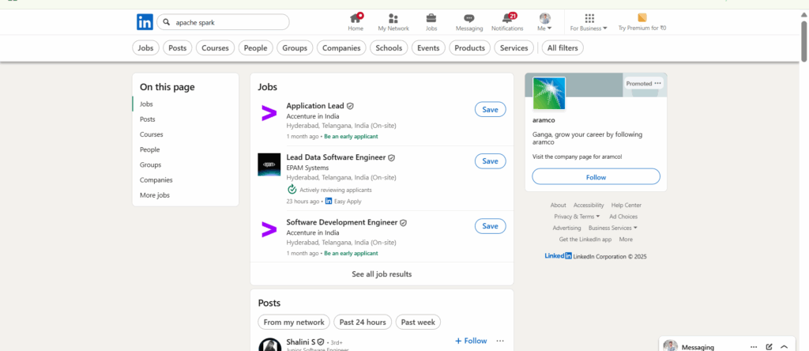Filter results by Groups pill
809x351 pixels.
[x=295, y=48]
